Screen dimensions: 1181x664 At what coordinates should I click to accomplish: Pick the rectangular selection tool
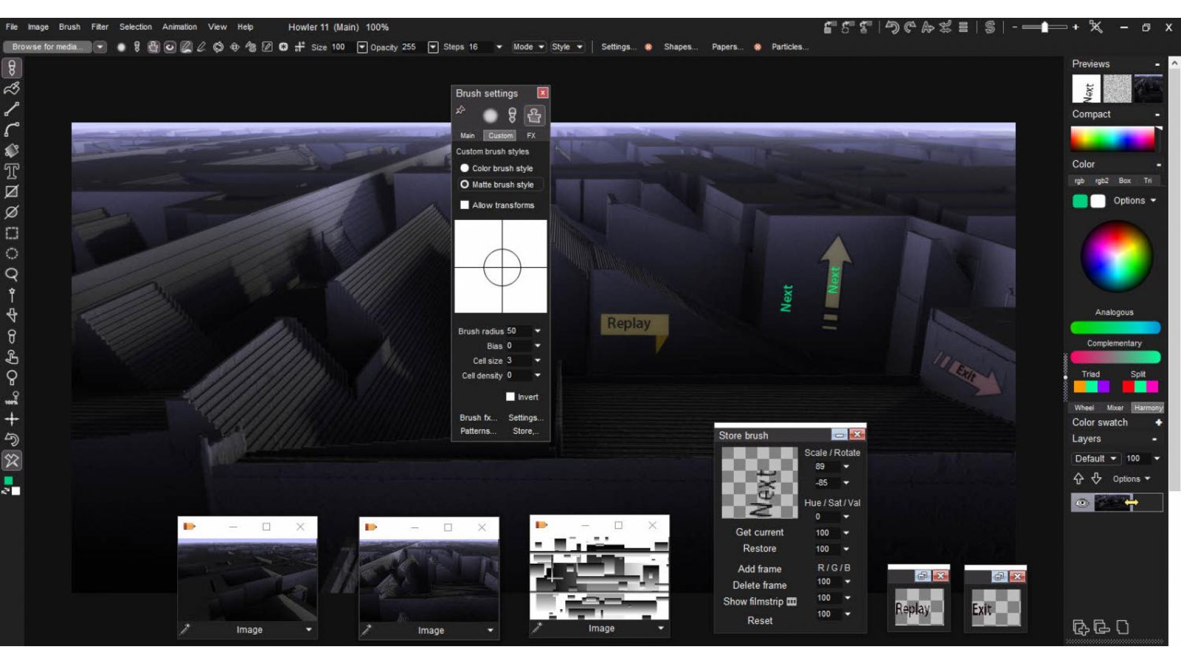coord(12,233)
